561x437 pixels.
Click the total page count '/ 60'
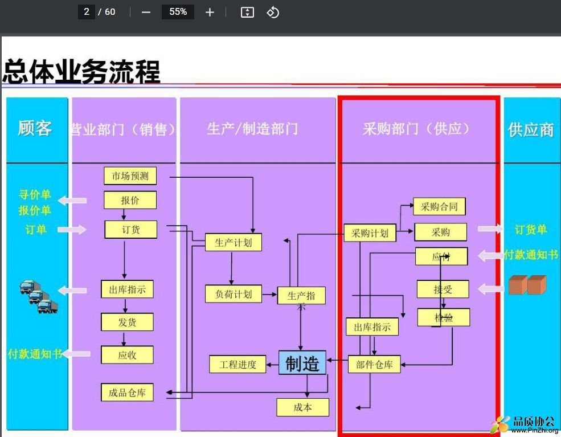coord(107,12)
